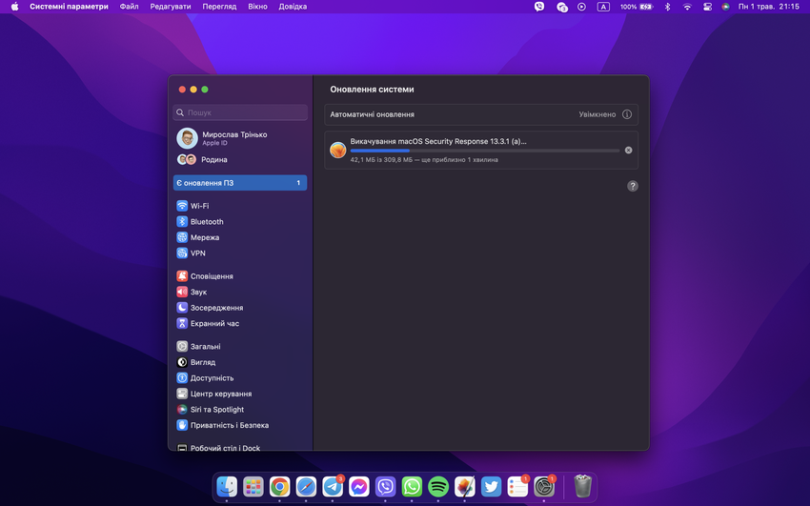Viewport: 810px width, 506px height.
Task: Expand the Wi-Fi menu in the menu bar
Action: pyautogui.click(x=687, y=7)
